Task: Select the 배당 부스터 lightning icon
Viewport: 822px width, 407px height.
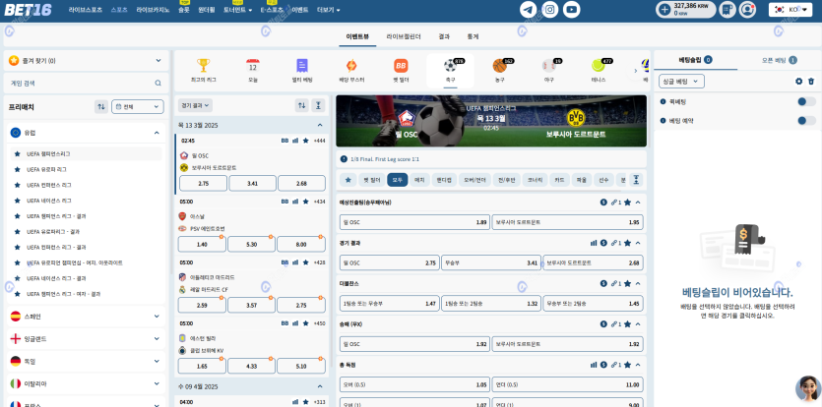Action: tap(351, 66)
